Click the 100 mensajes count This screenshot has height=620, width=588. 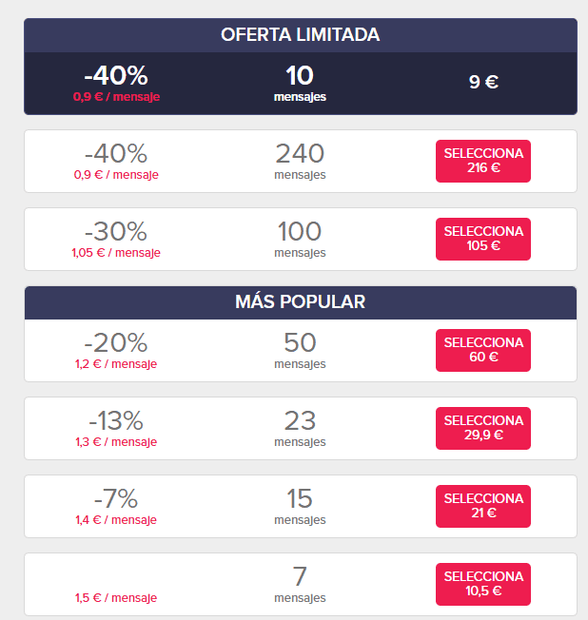[x=300, y=238]
